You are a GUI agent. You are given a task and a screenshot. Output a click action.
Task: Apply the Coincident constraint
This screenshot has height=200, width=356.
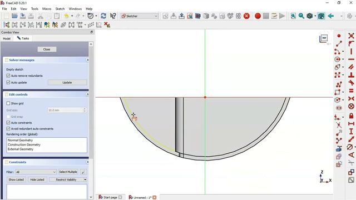pyautogui.click(x=351, y=36)
